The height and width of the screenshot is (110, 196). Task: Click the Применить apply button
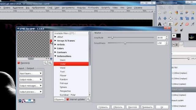pyautogui.click(x=147, y=107)
